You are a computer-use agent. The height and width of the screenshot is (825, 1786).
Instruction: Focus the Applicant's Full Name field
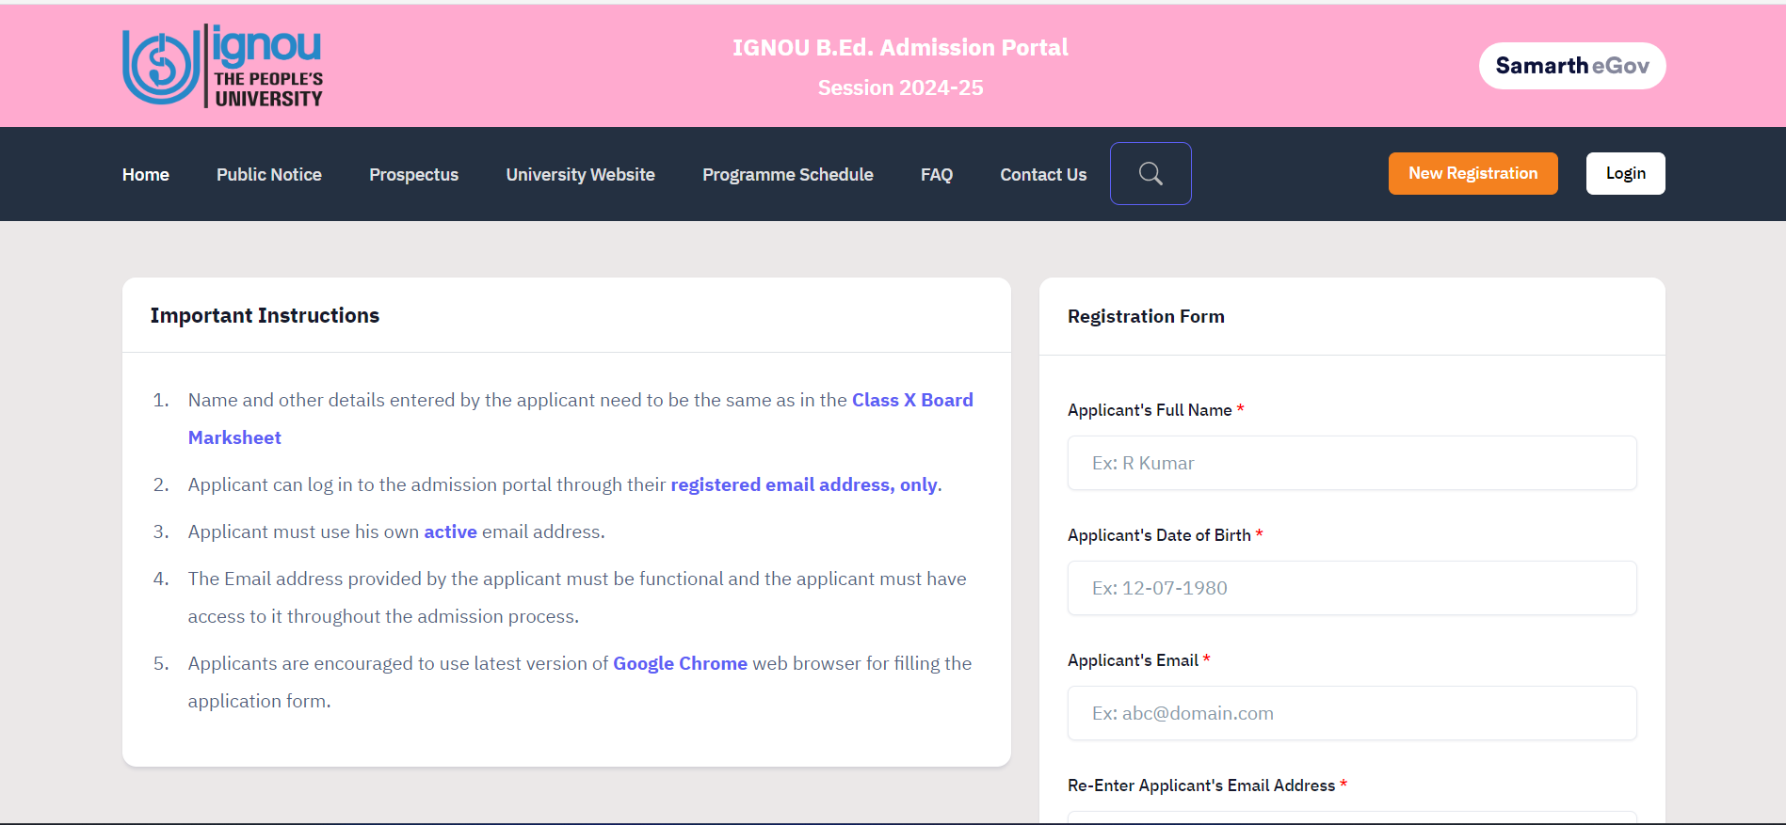[x=1352, y=463]
